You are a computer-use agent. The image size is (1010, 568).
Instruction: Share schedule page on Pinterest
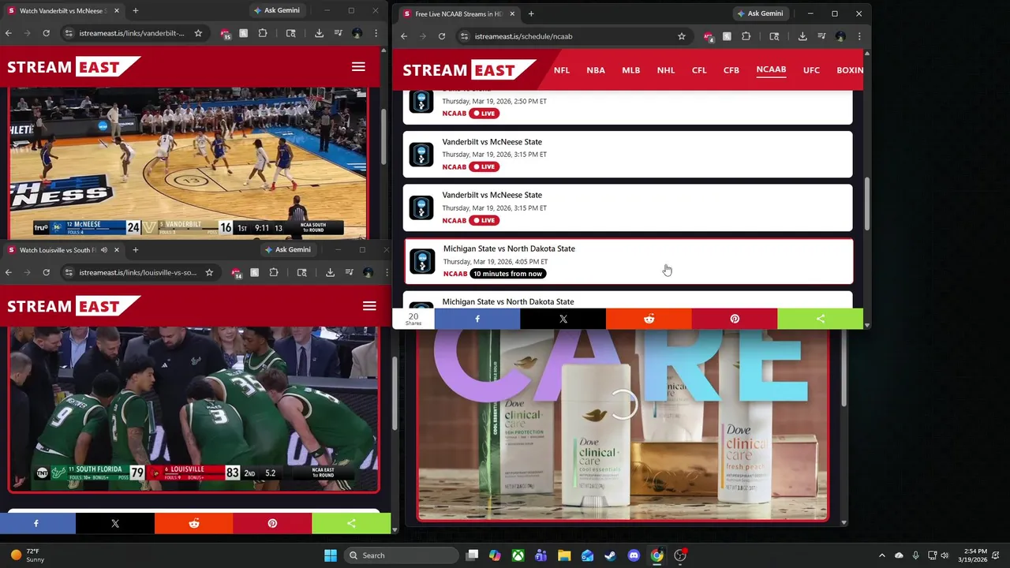click(735, 319)
